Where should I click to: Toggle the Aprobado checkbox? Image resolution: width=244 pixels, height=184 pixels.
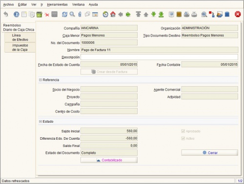click(x=183, y=131)
